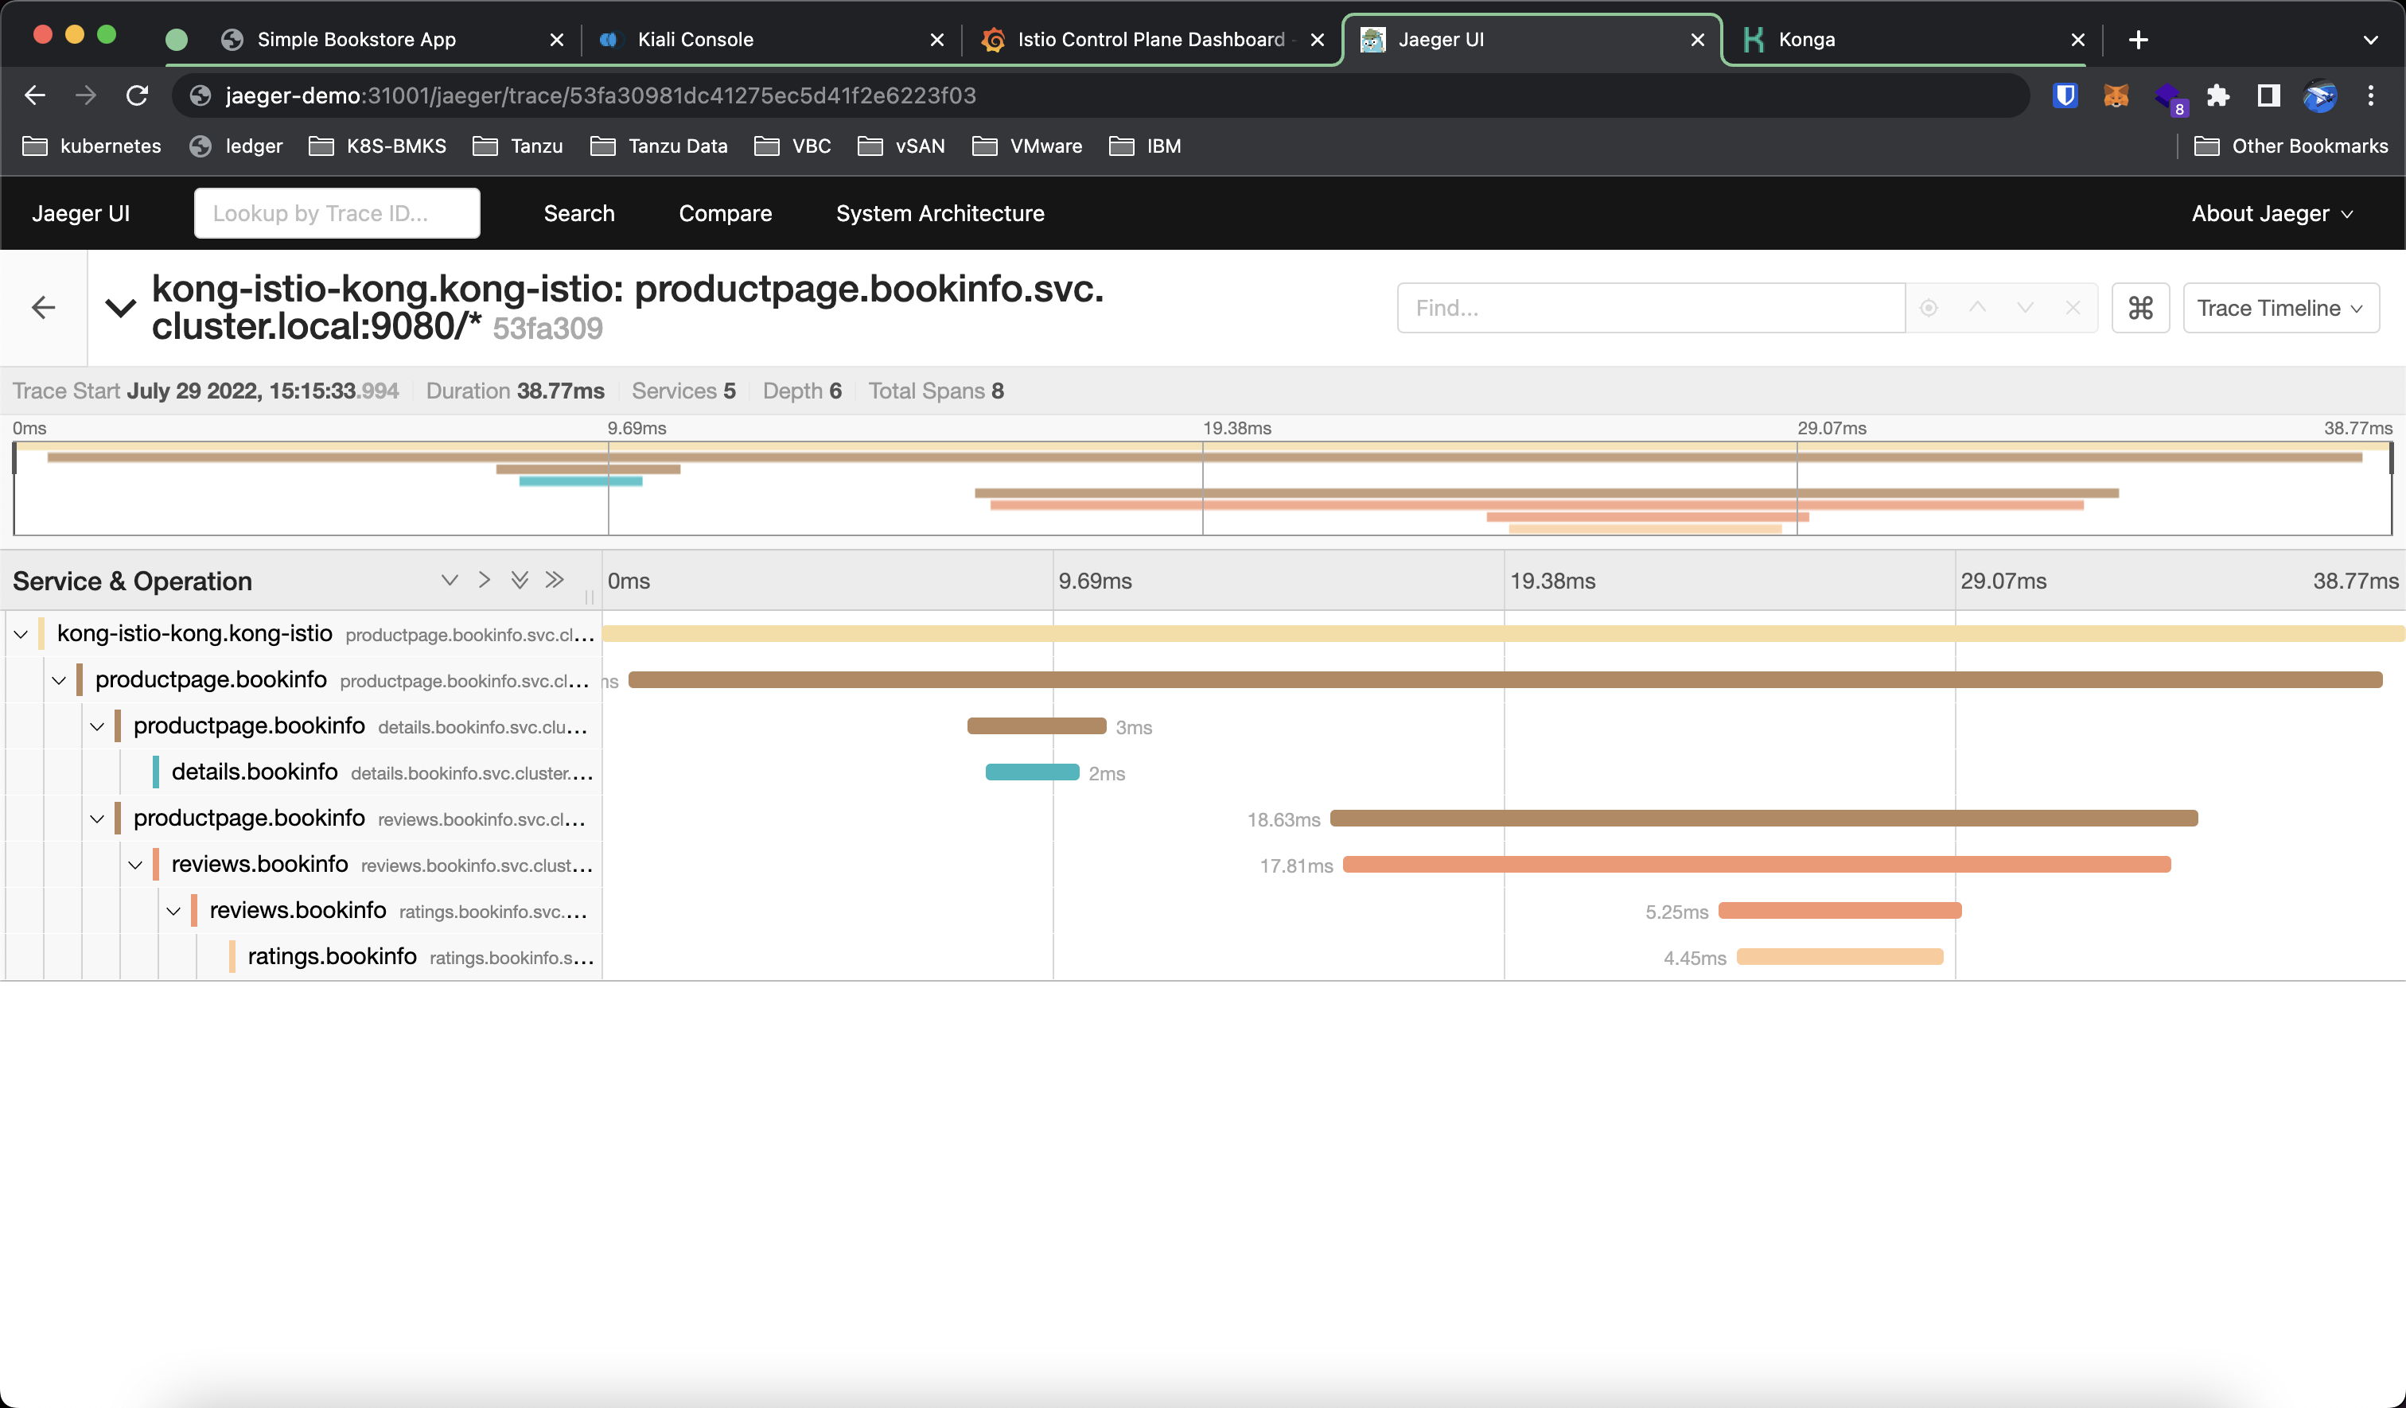The width and height of the screenshot is (2406, 1408).
Task: Open the tab search dropdown arrow
Action: pyautogui.click(x=2371, y=40)
